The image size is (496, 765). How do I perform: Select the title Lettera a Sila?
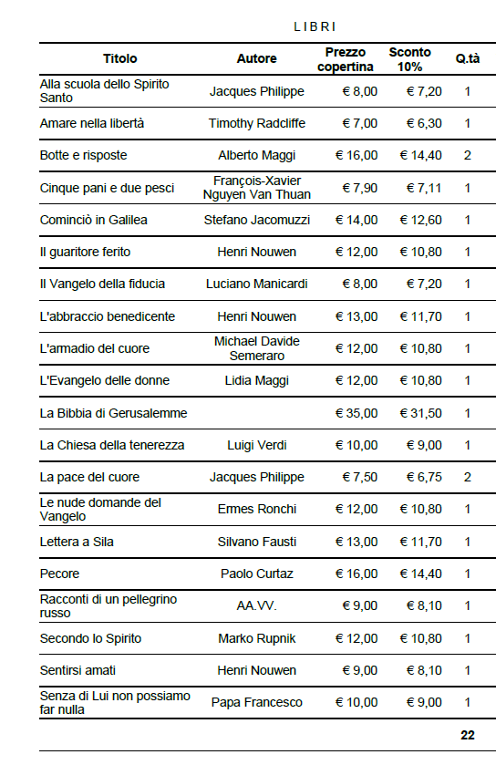pyautogui.click(x=77, y=542)
